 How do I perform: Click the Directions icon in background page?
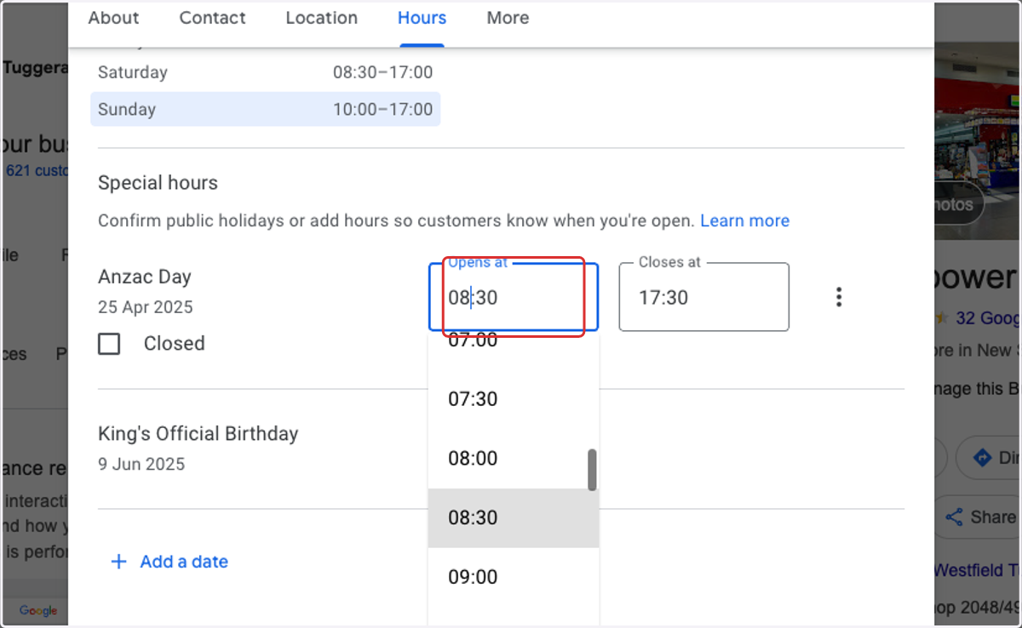982,458
